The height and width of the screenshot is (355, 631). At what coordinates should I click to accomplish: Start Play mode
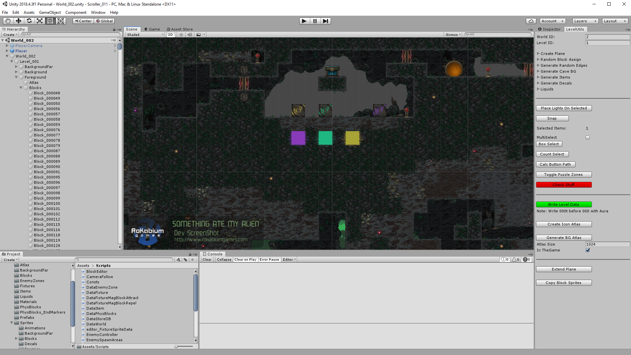[304, 21]
